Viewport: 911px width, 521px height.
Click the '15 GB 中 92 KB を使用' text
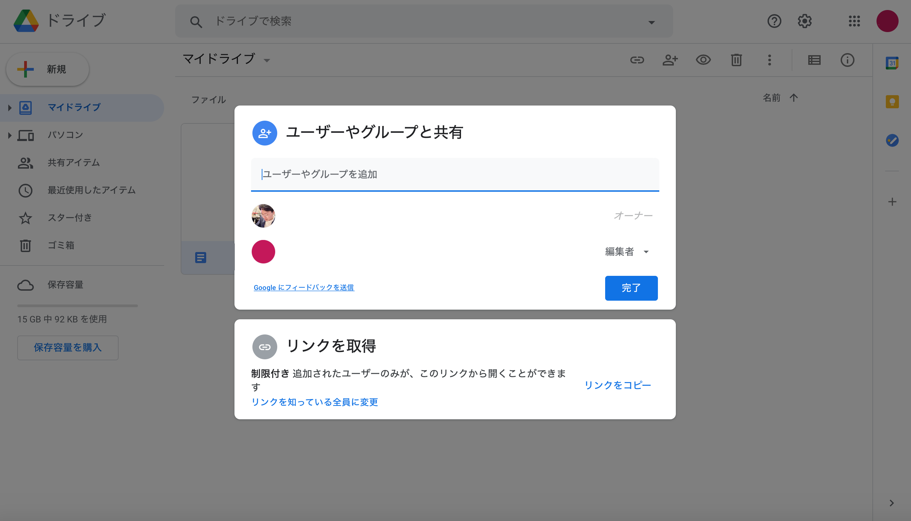pyautogui.click(x=62, y=319)
